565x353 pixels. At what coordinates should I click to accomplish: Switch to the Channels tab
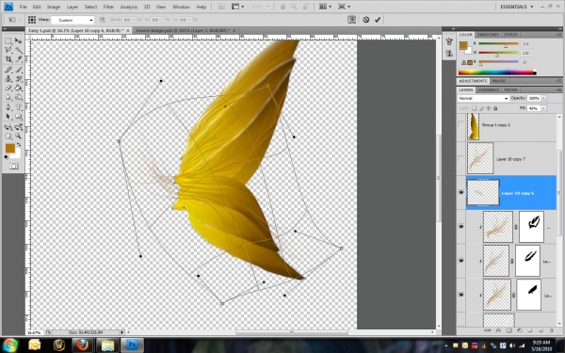[x=489, y=89]
